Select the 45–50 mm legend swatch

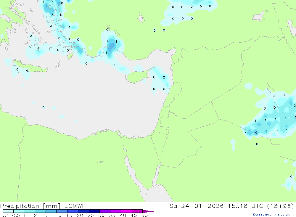click(137, 211)
